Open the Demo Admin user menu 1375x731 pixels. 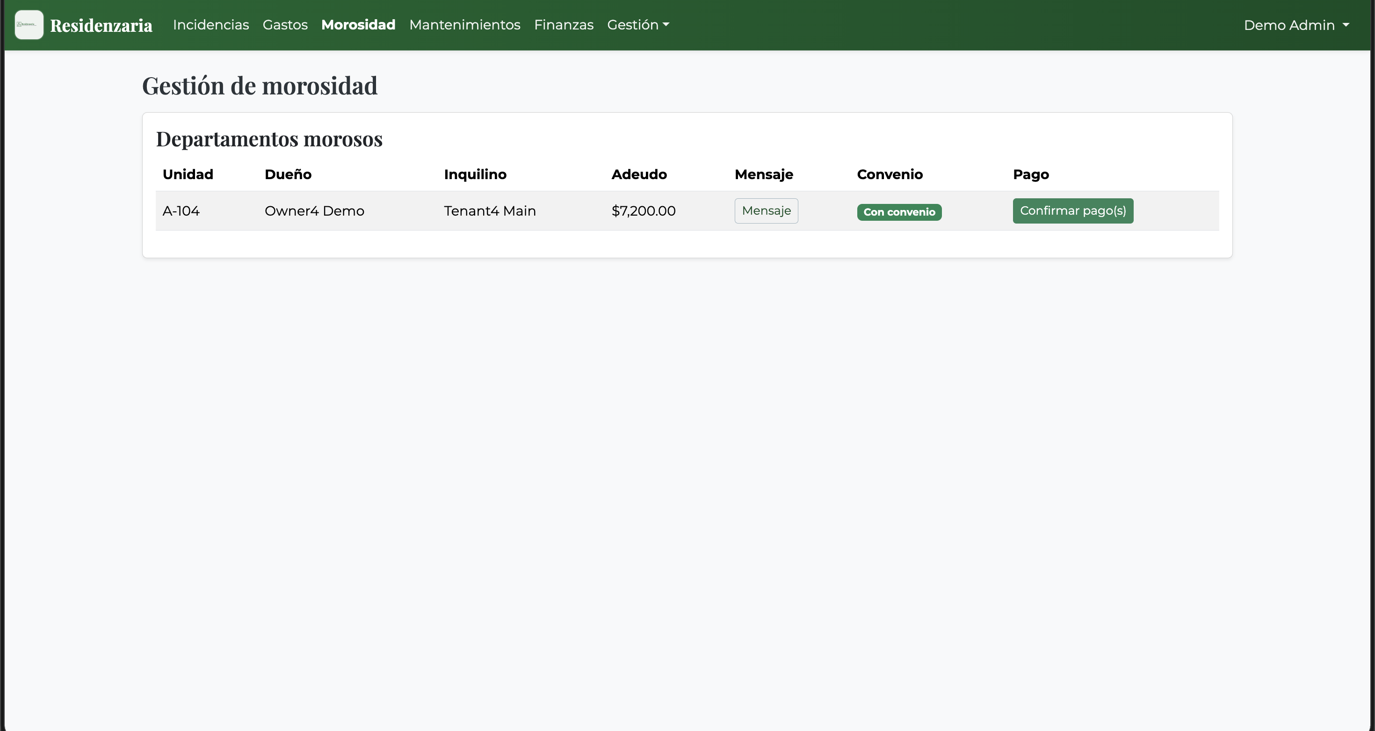(1296, 25)
